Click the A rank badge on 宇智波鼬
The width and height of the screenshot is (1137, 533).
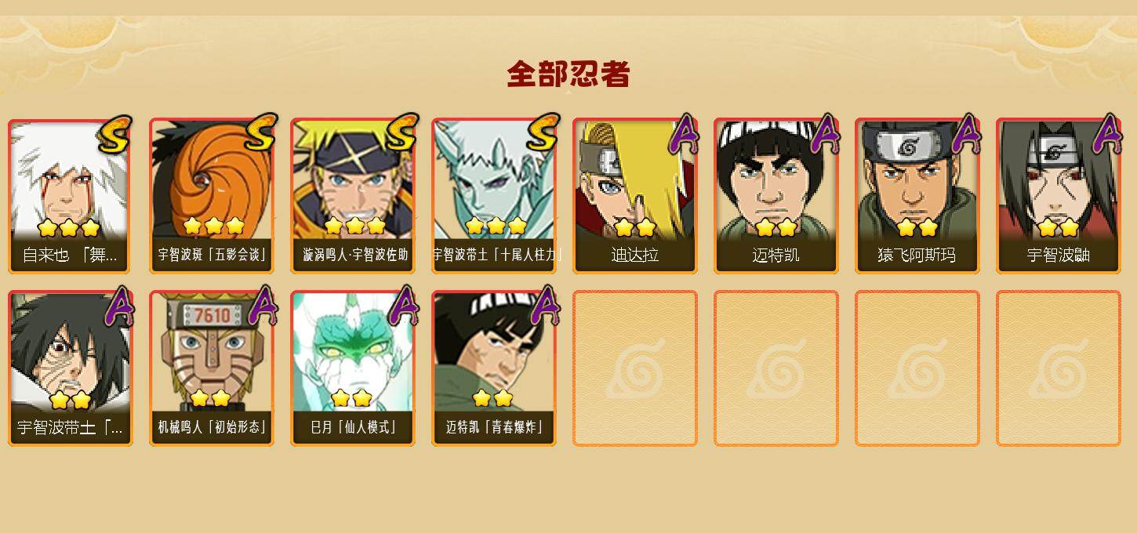point(1106,133)
